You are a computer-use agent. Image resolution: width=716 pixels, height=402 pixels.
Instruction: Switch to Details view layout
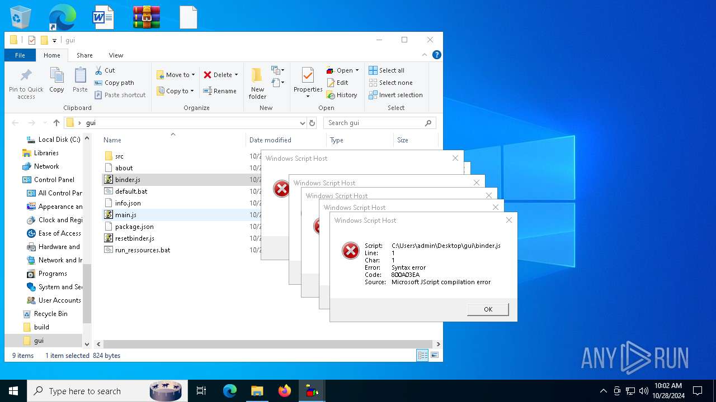(423, 355)
